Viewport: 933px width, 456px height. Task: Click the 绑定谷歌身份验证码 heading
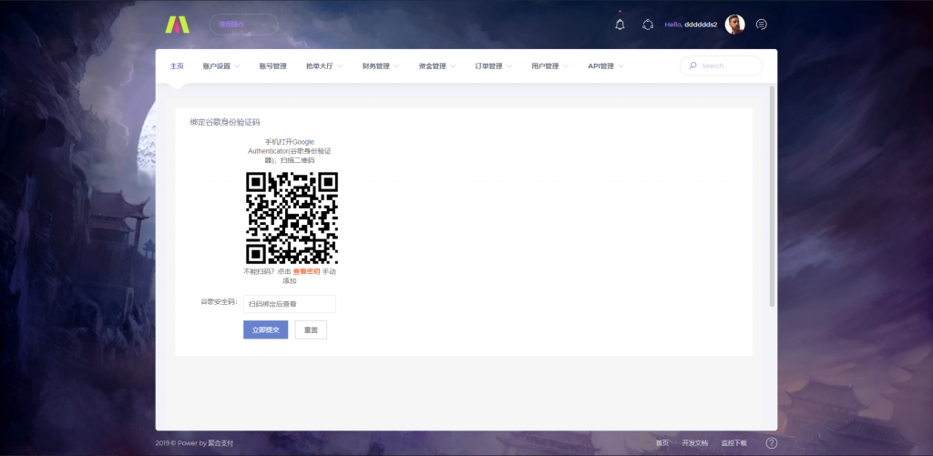pos(225,123)
